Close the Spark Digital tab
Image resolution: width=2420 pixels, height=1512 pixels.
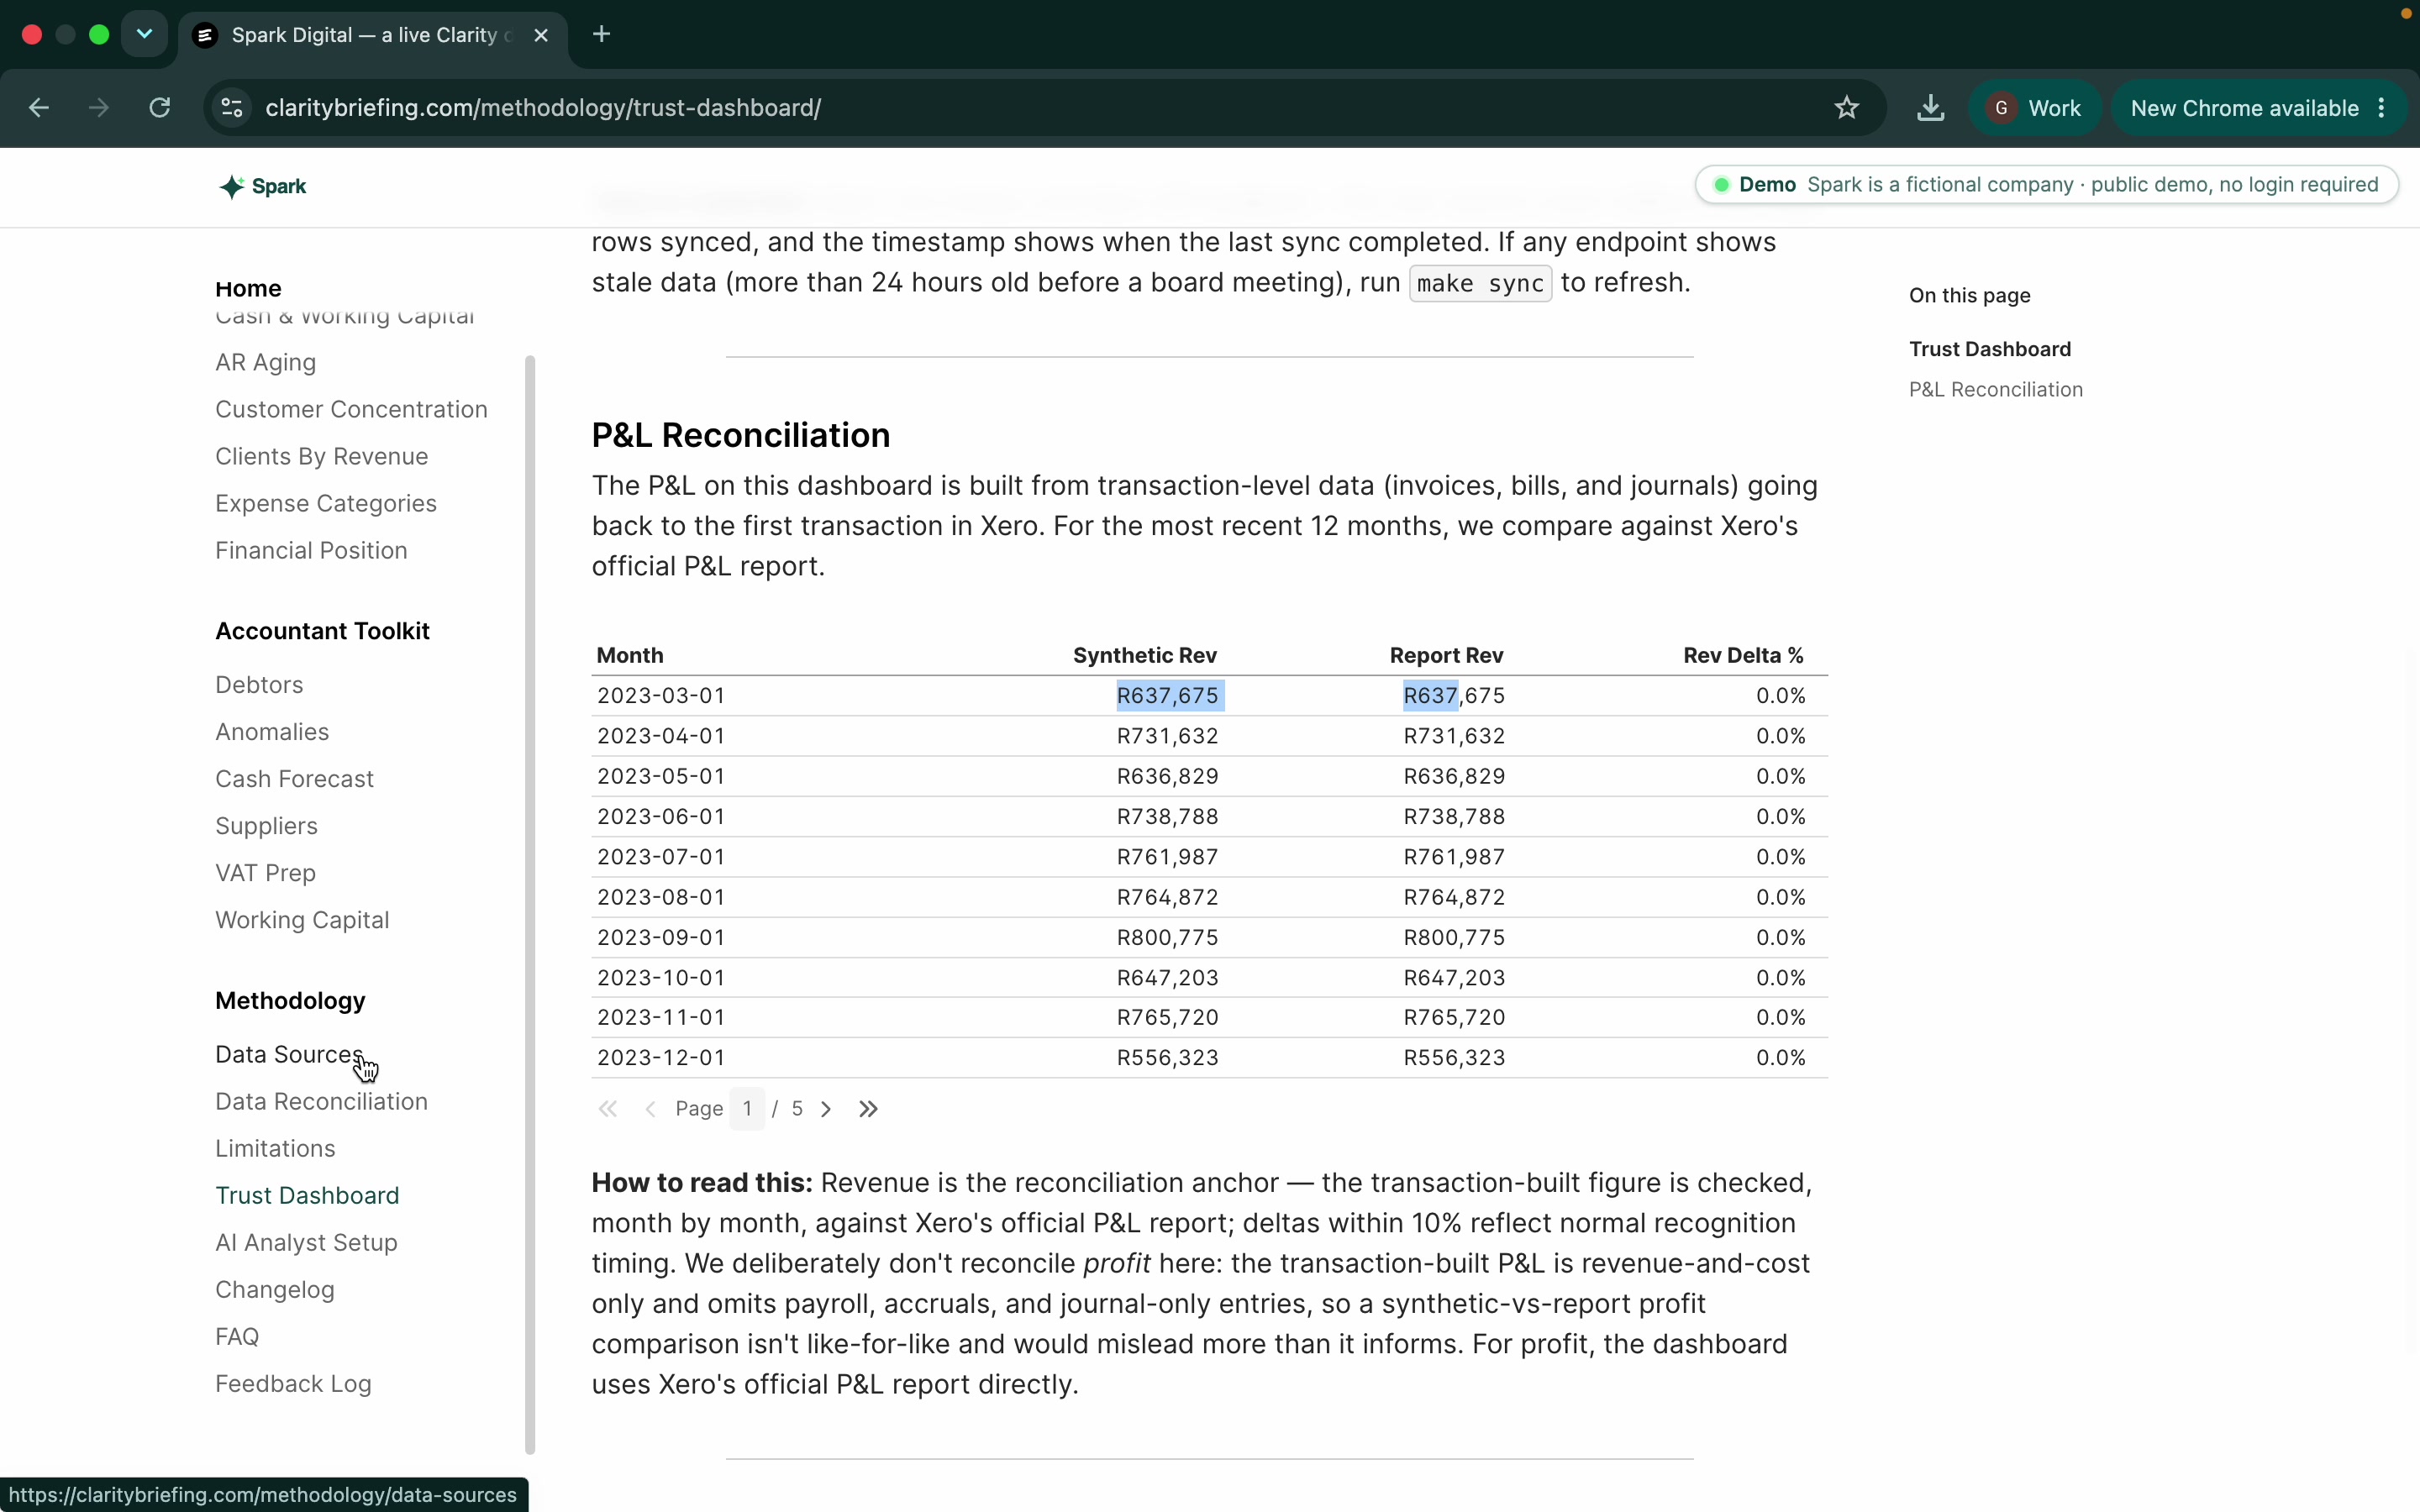[x=541, y=35]
